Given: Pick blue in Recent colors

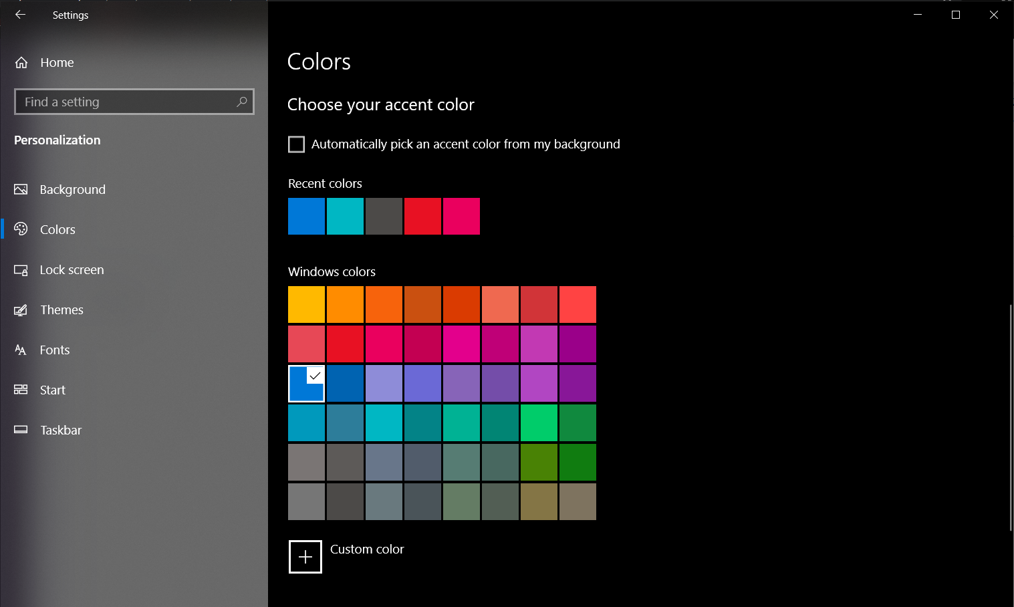Looking at the screenshot, I should click(306, 216).
